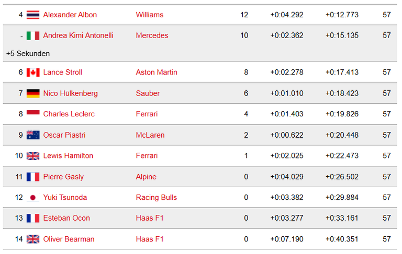The width and height of the screenshot is (402, 254).
Task: Click the Italian flag next to Antonelli
Action: coord(33,35)
